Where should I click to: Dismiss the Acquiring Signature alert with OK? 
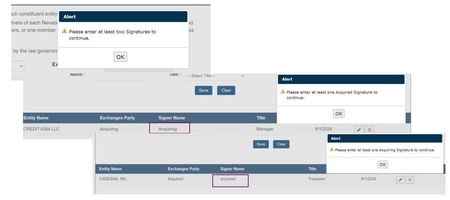click(x=382, y=164)
